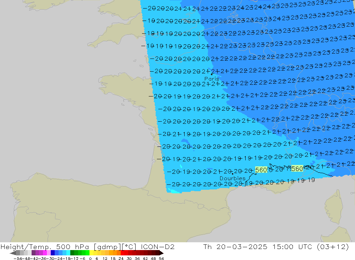Click the dark right arrow of color legend
The height and width of the screenshot is (260, 355).
pyautogui.click(x=161, y=253)
